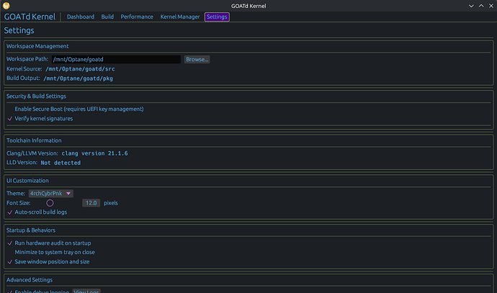Open the Theme dropdown
Image resolution: width=497 pixels, height=293 pixels.
[50, 193]
